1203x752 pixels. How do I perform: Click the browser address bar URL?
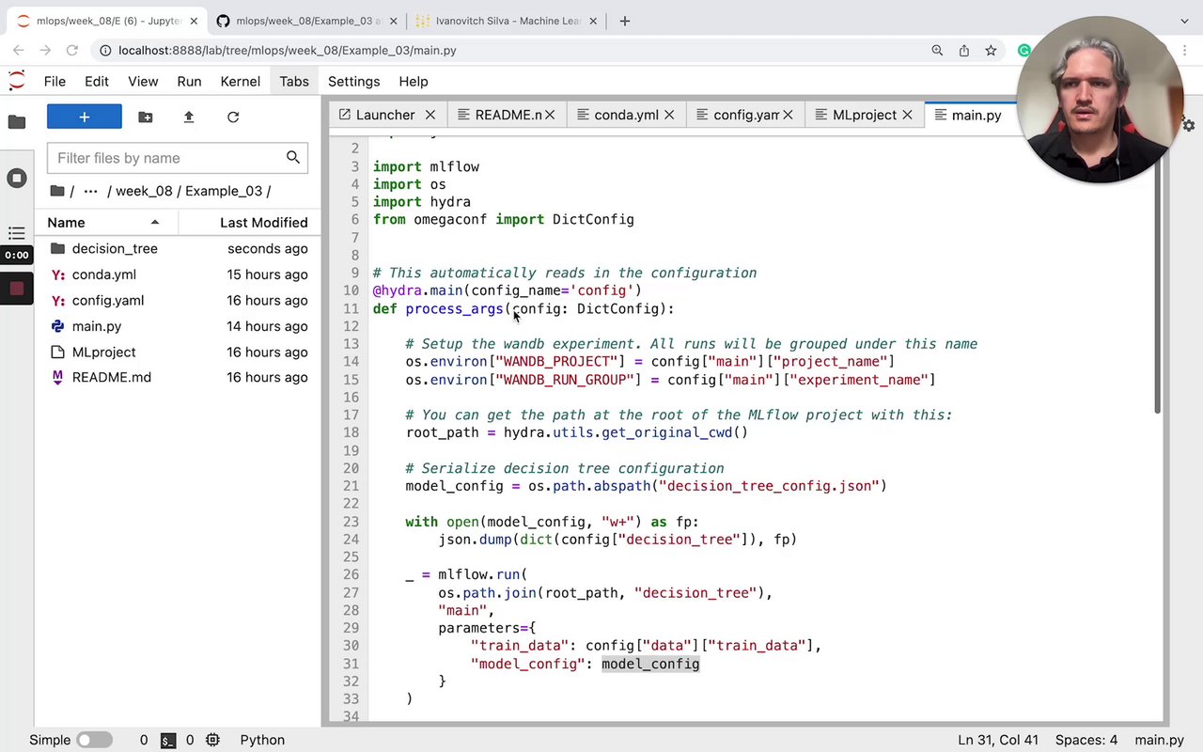click(x=288, y=51)
